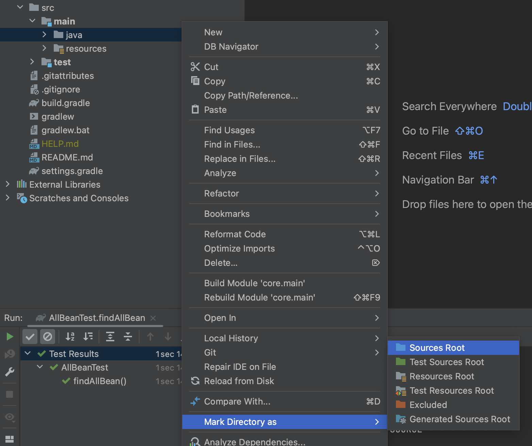Collapse all nodes in the test tree
The height and width of the screenshot is (446, 532).
click(x=128, y=337)
